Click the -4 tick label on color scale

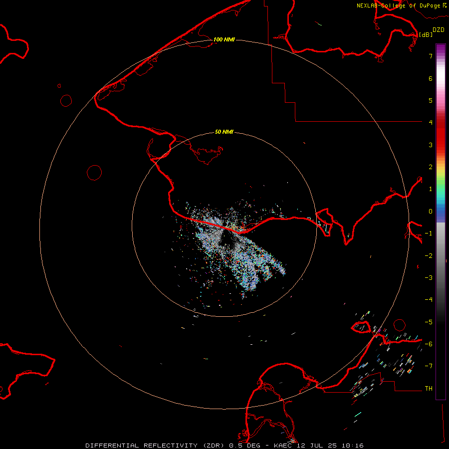pos(429,300)
